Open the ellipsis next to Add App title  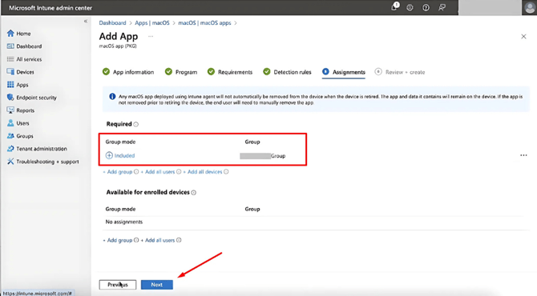(x=151, y=36)
